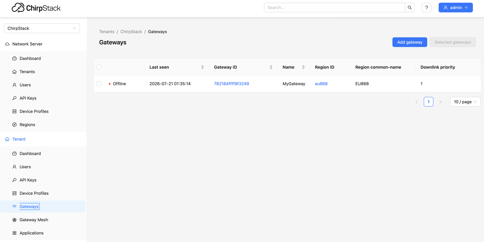
Task: Click the ChirpStack breadcrumb link
Action: pyautogui.click(x=131, y=32)
